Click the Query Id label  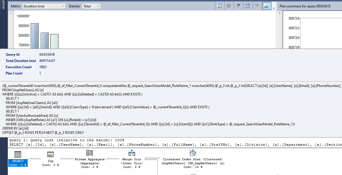(13, 55)
